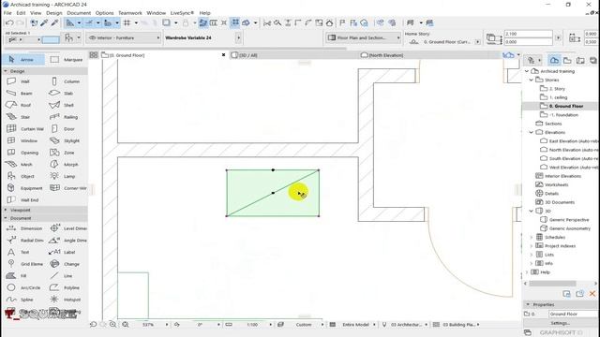Select the Arc/Circle tool

pyautogui.click(x=23, y=287)
